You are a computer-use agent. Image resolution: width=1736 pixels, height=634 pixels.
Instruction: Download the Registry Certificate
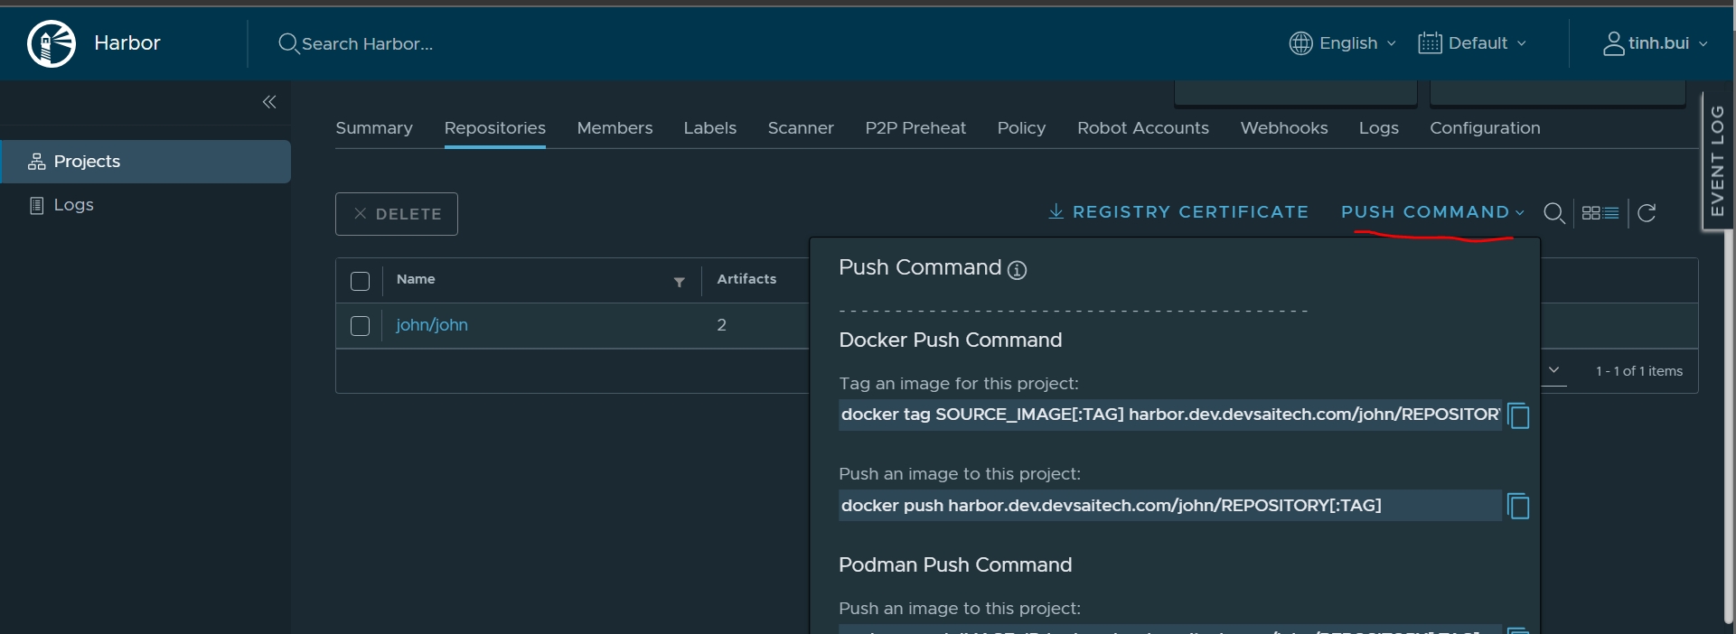[x=1178, y=212]
